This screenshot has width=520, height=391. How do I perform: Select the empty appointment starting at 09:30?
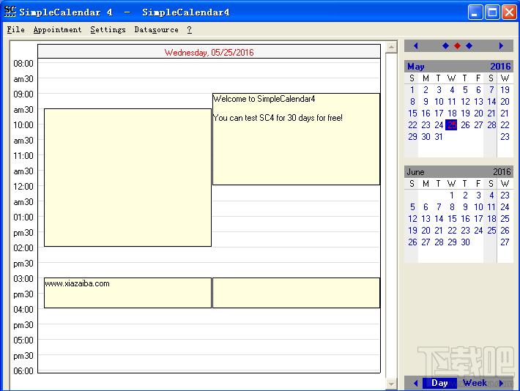(x=127, y=177)
